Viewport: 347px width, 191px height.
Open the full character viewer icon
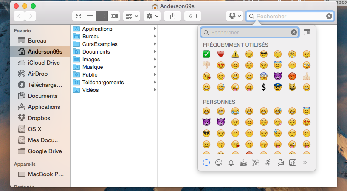[x=307, y=33]
